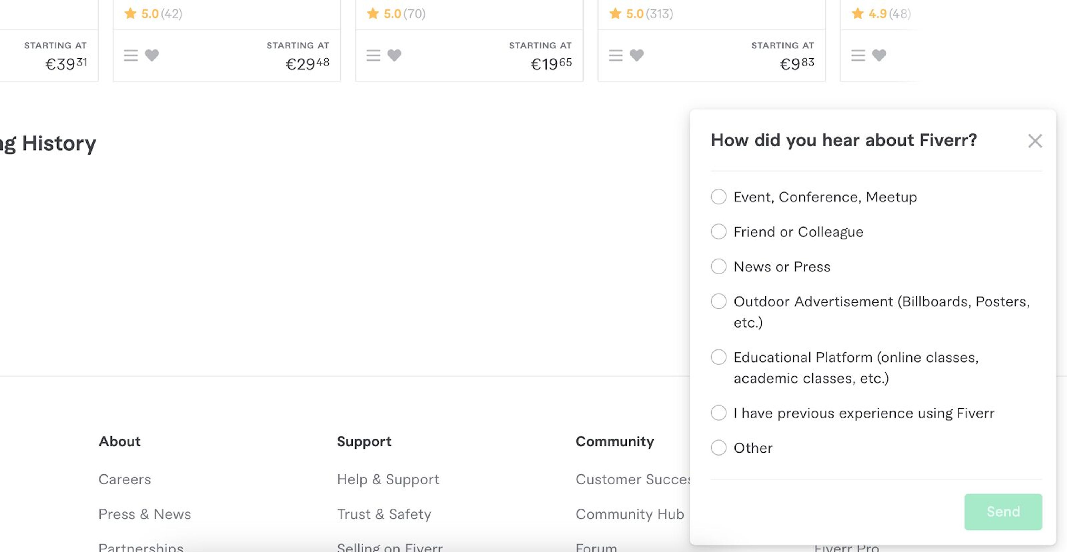
Task: Choose the 'Educational Platform' radio option
Action: tap(718, 357)
